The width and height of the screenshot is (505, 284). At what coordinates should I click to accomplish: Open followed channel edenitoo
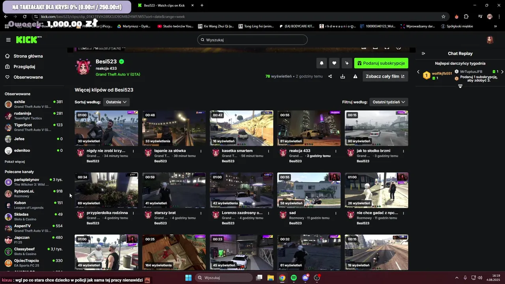(x=34, y=150)
